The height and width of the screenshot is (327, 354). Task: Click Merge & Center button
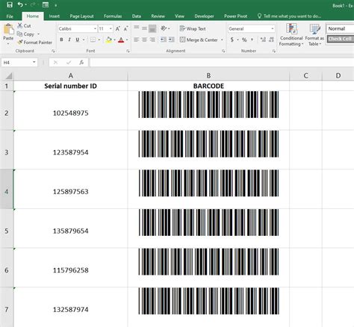click(199, 40)
